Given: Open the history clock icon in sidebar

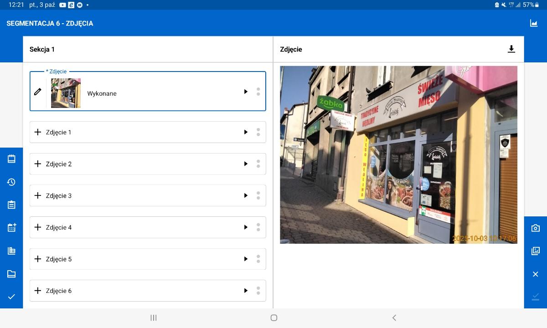Looking at the screenshot, I should point(11,182).
